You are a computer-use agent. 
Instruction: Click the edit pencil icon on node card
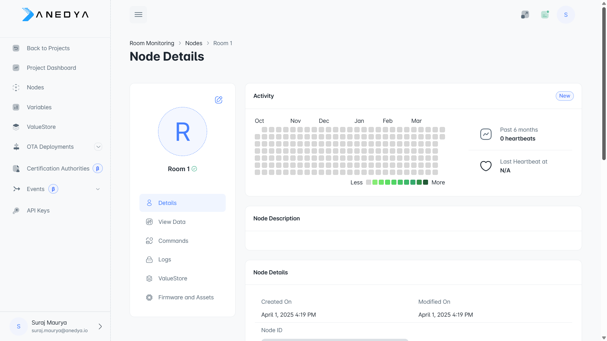(218, 100)
